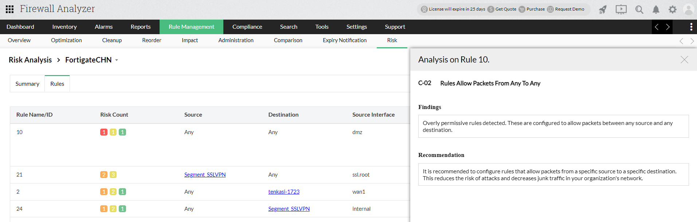Click the search magnifier icon
Image resolution: width=697 pixels, height=222 pixels.
(639, 9)
